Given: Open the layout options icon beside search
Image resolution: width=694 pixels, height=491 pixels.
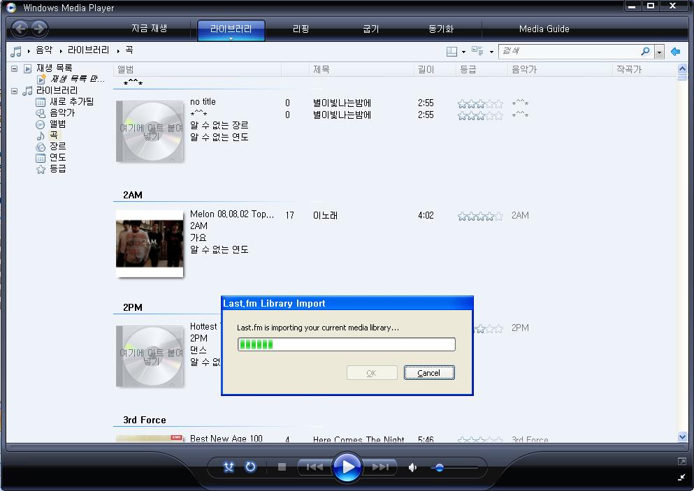Looking at the screenshot, I should pos(451,51).
